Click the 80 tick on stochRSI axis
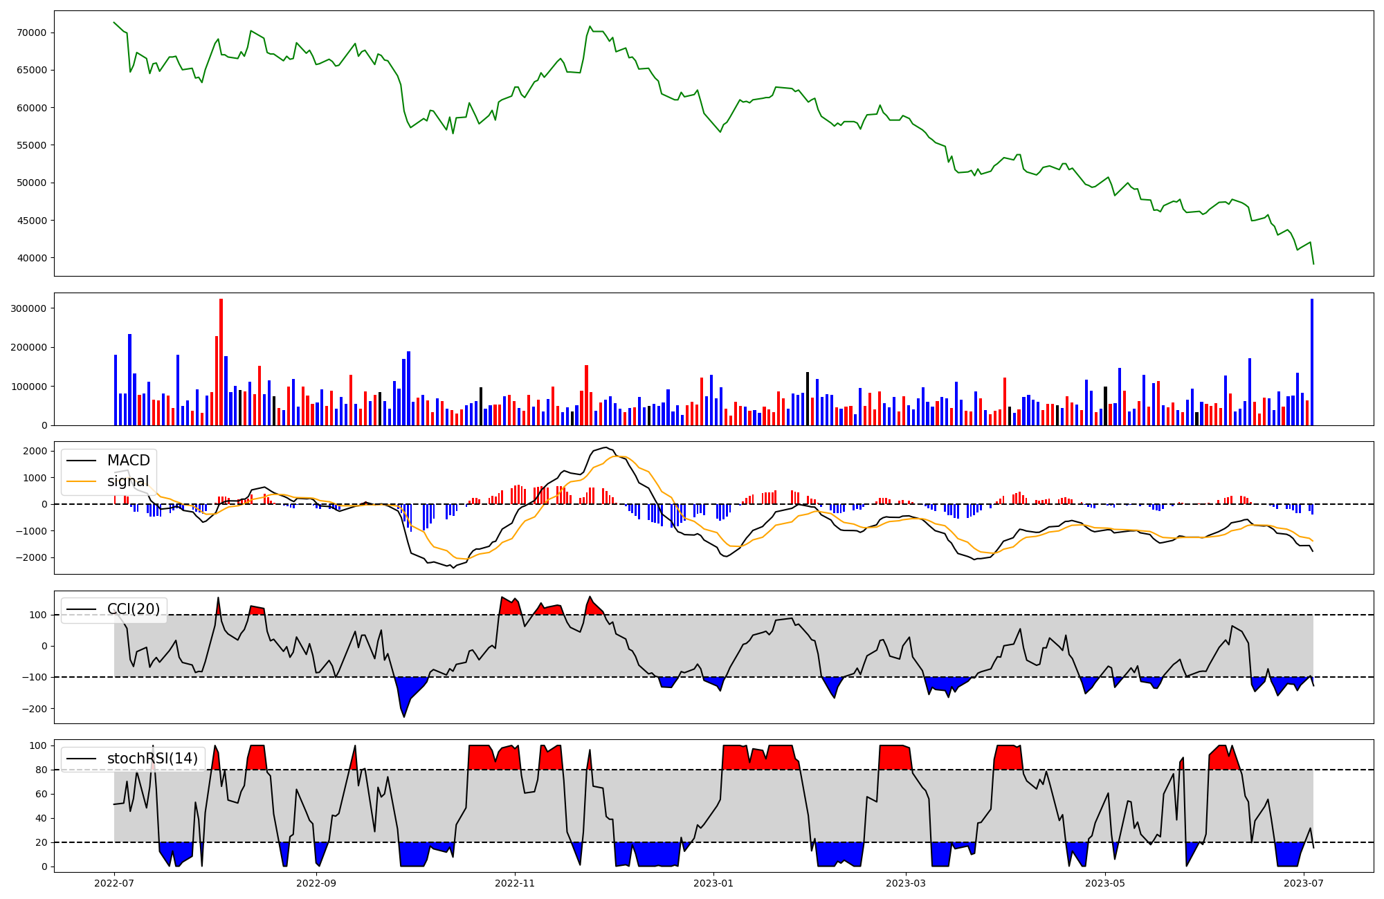This screenshot has height=899, width=1384. click(x=42, y=770)
